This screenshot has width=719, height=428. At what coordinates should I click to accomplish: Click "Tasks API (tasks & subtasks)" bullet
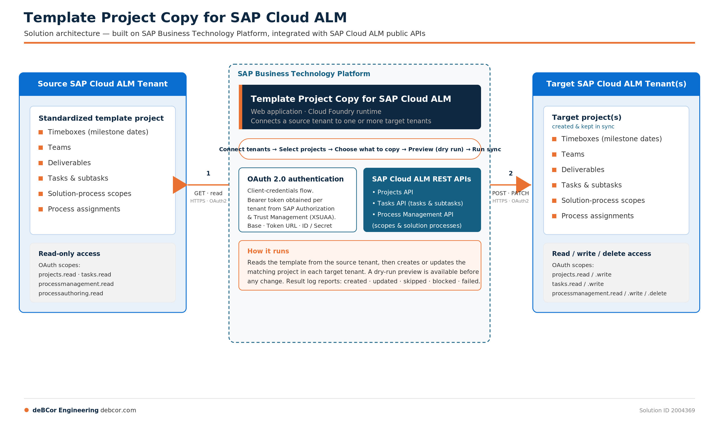pyautogui.click(x=417, y=204)
